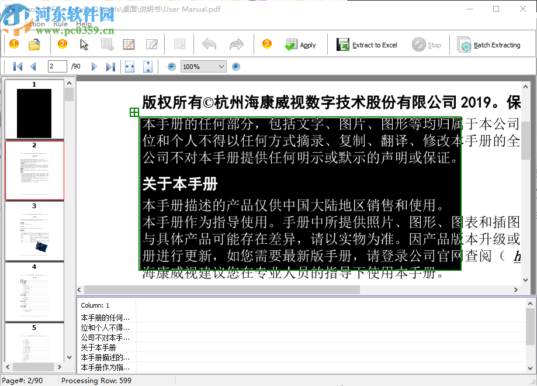The height and width of the screenshot is (386, 537).
Task: Click the Extract to Excel button
Action: pos(367,44)
